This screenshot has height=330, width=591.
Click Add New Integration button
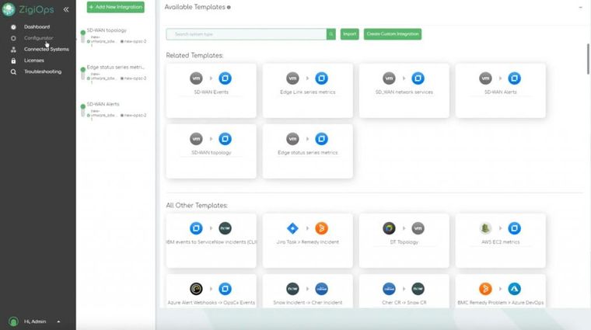116,7
